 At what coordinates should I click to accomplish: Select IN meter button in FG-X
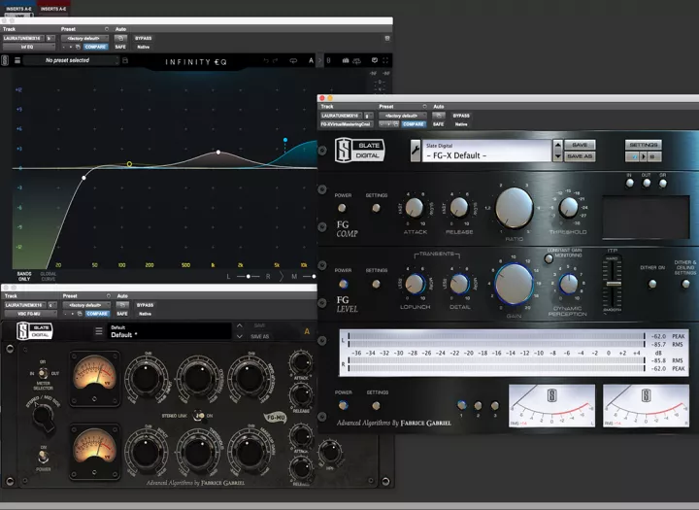[x=629, y=183]
